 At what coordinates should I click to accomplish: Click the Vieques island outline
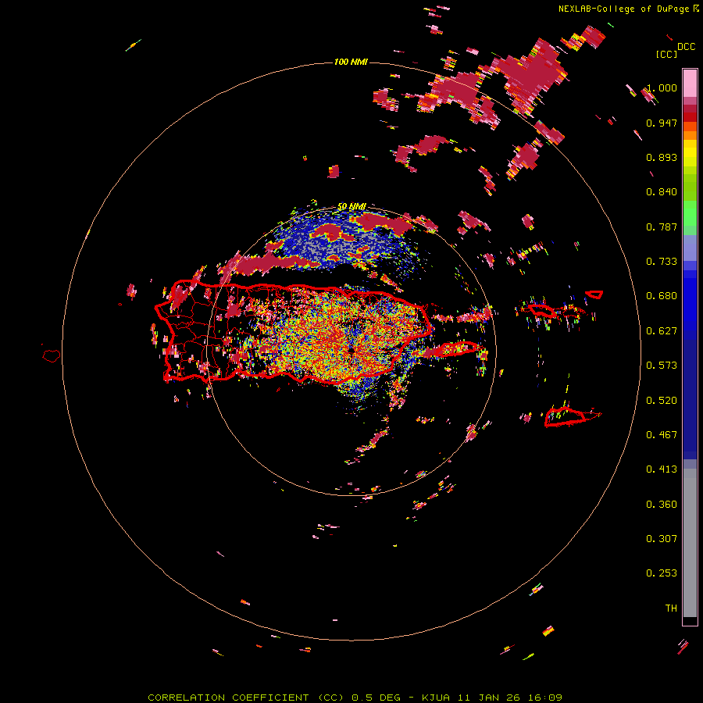(457, 348)
